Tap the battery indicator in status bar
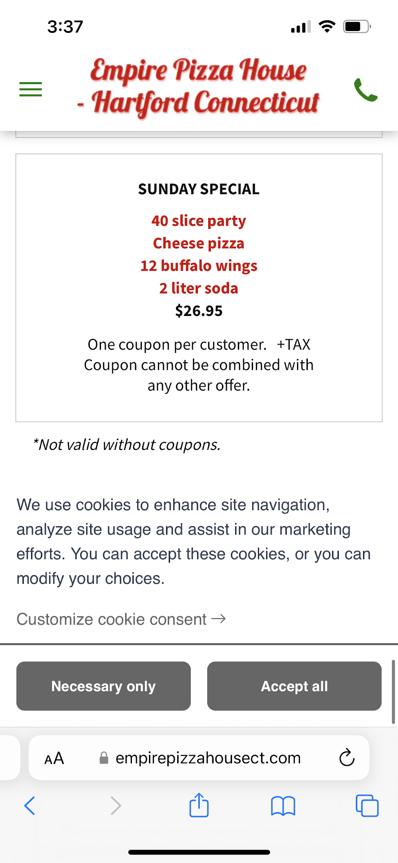This screenshot has height=863, width=398. 356,27
